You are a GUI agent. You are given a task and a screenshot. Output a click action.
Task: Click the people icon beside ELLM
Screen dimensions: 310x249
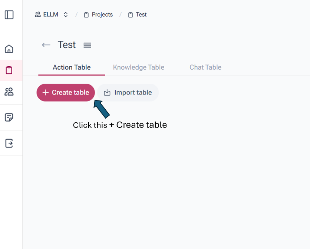(x=38, y=15)
